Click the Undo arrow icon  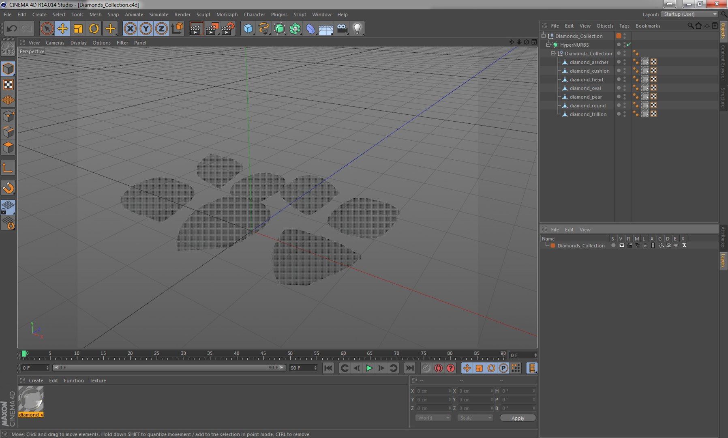pyautogui.click(x=12, y=28)
